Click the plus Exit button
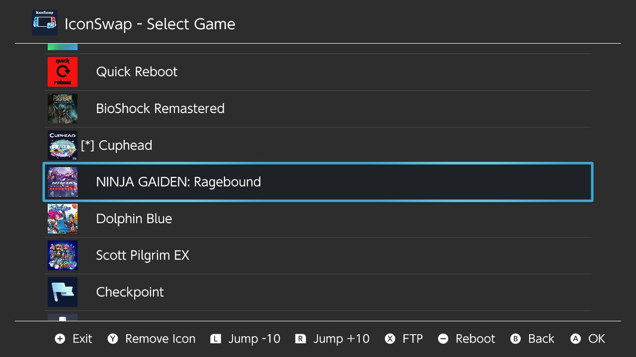 pyautogui.click(x=74, y=339)
